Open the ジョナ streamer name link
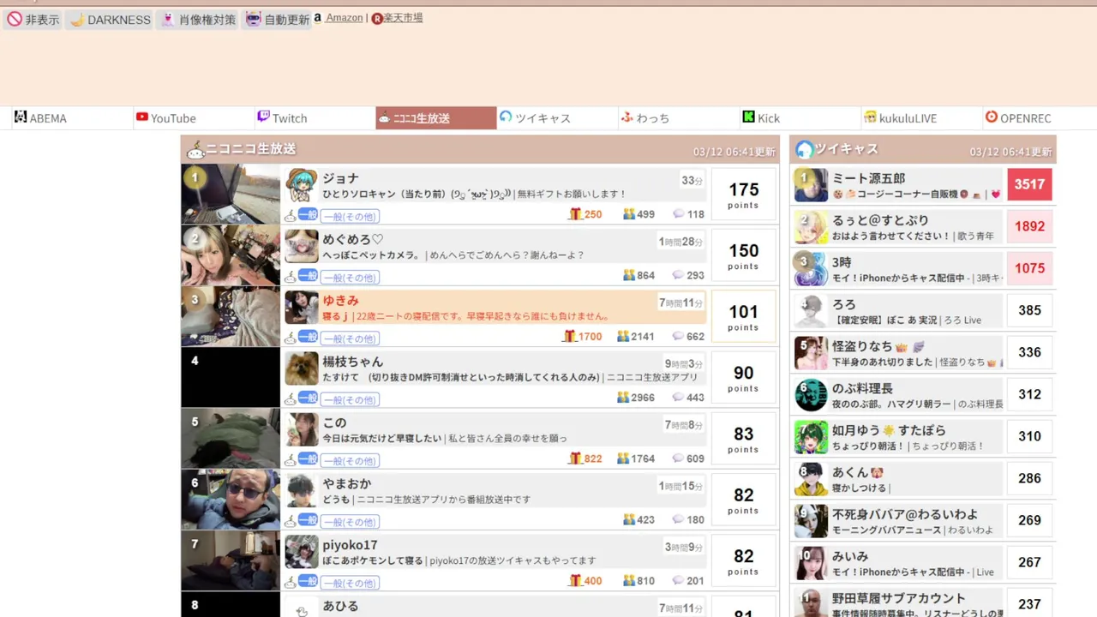Image resolution: width=1097 pixels, height=617 pixels. click(x=340, y=178)
